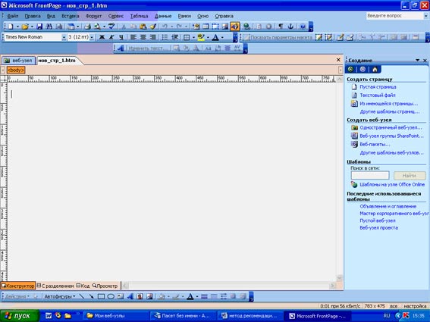Select the Oval tool in drawing toolbar
This screenshot has height=322, width=430.
111,296
